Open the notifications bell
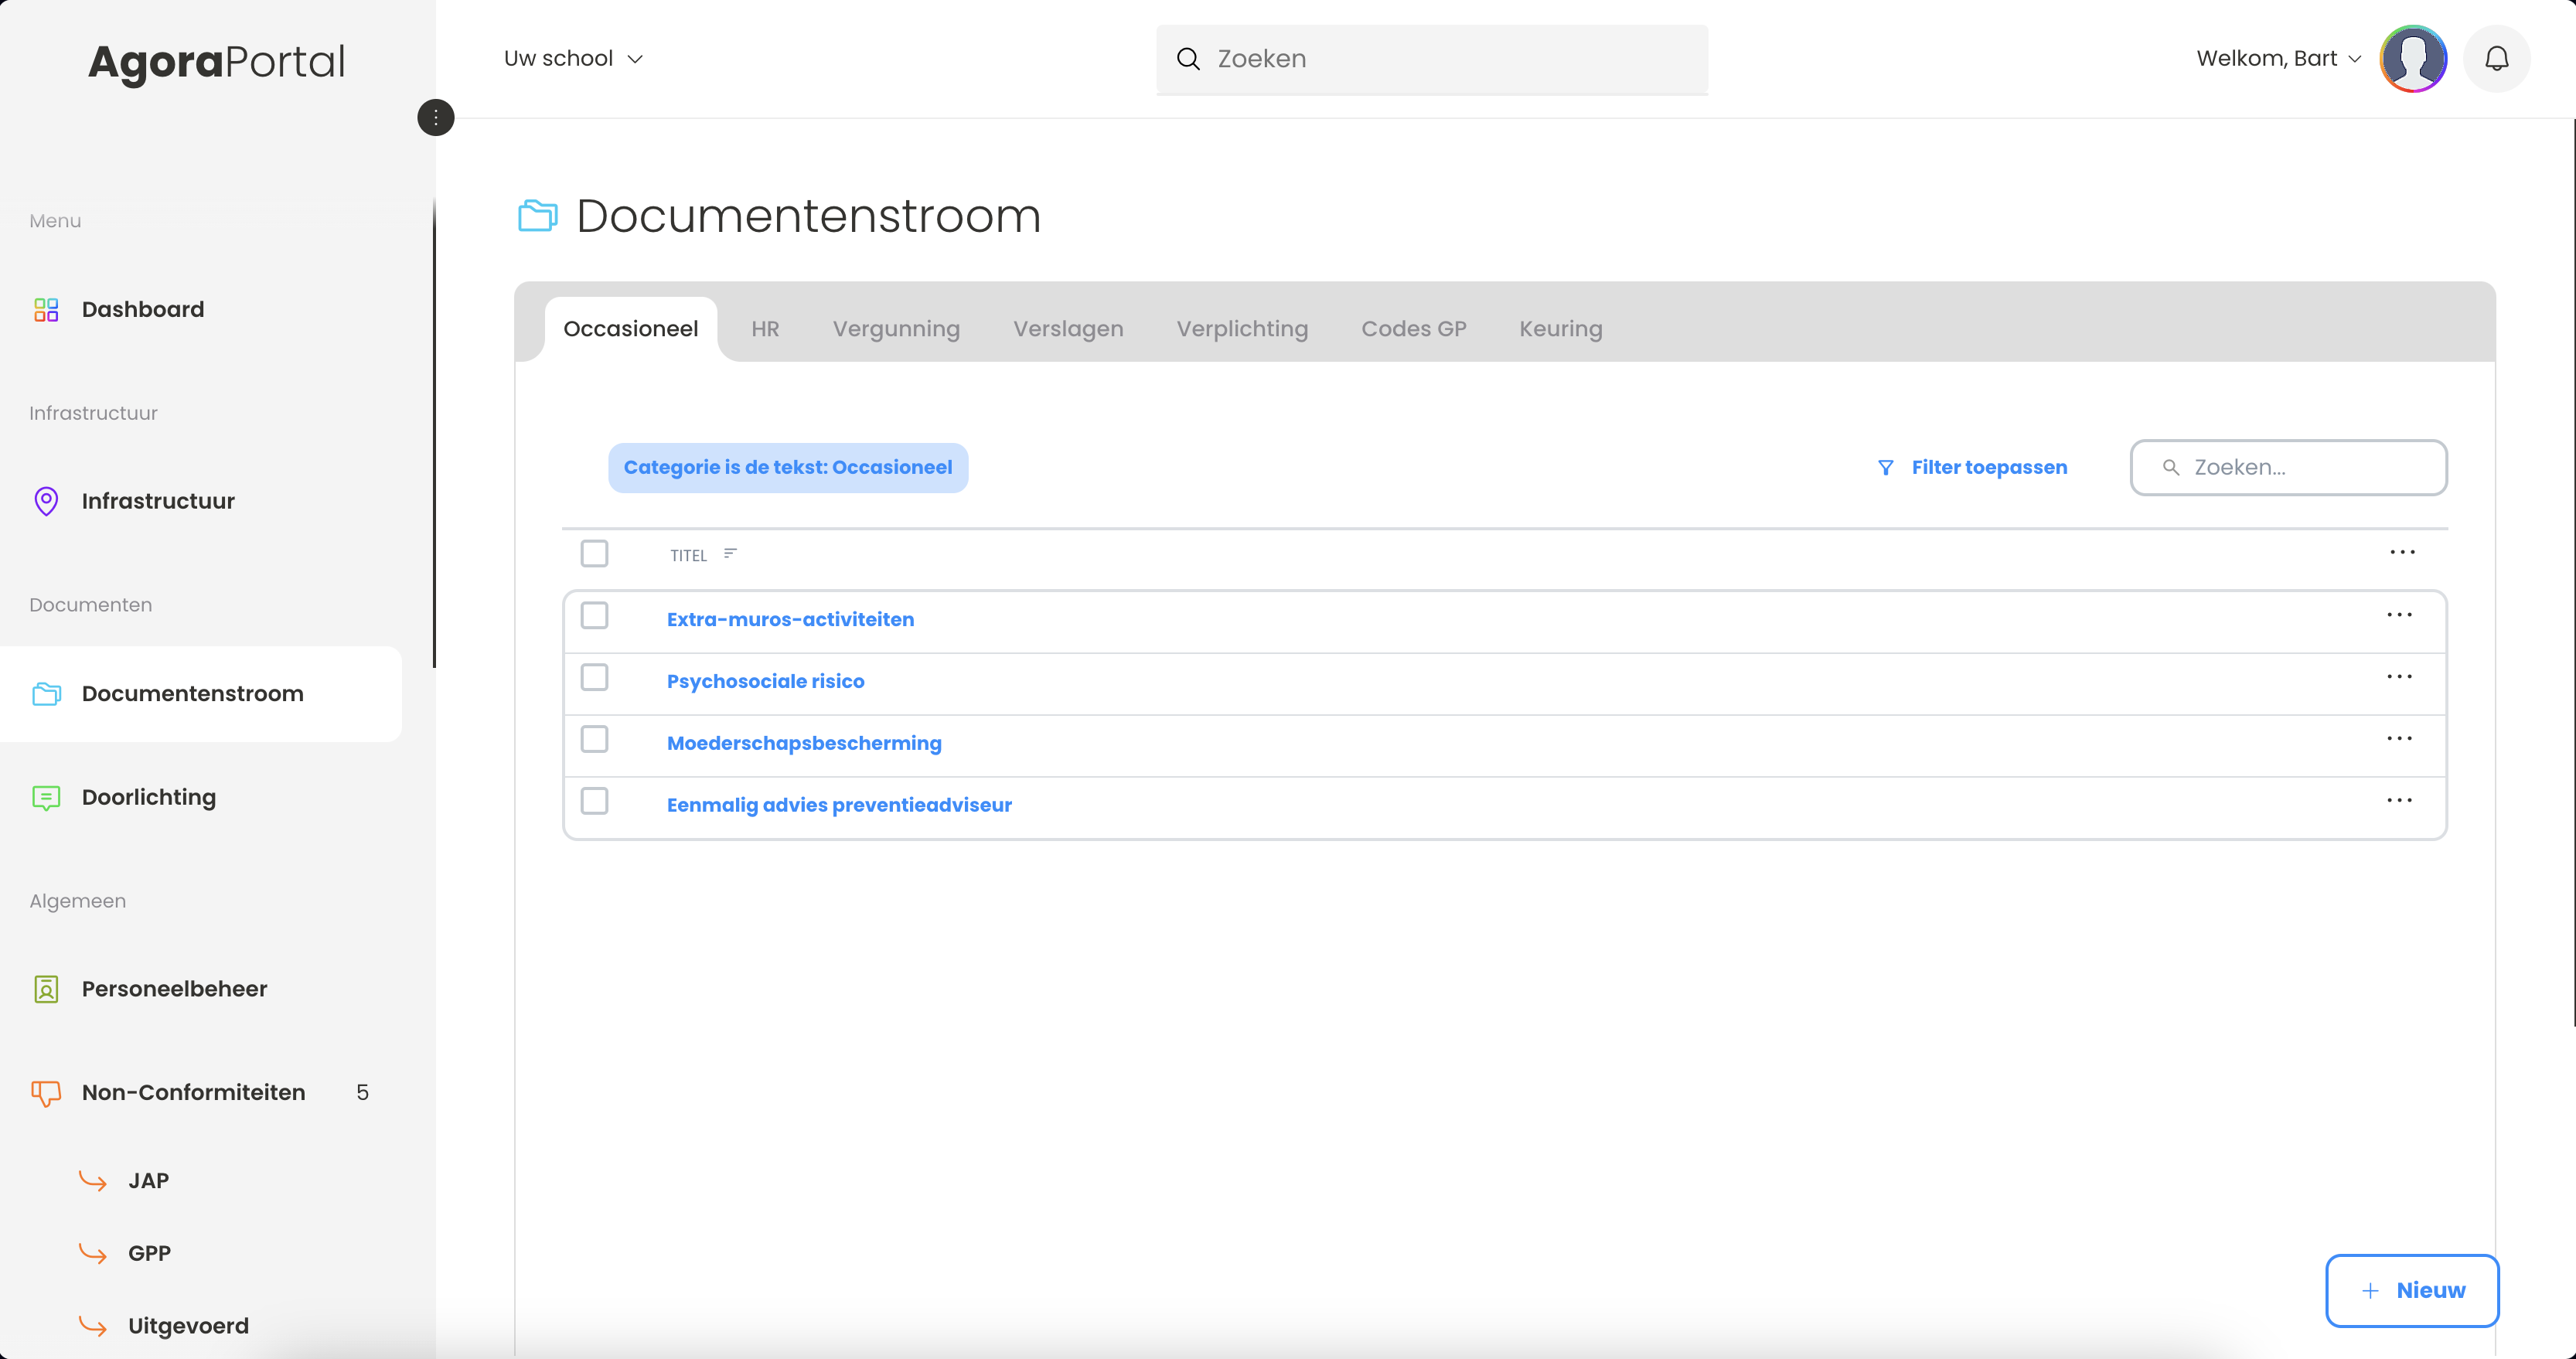The width and height of the screenshot is (2576, 1359). pos(2496,59)
